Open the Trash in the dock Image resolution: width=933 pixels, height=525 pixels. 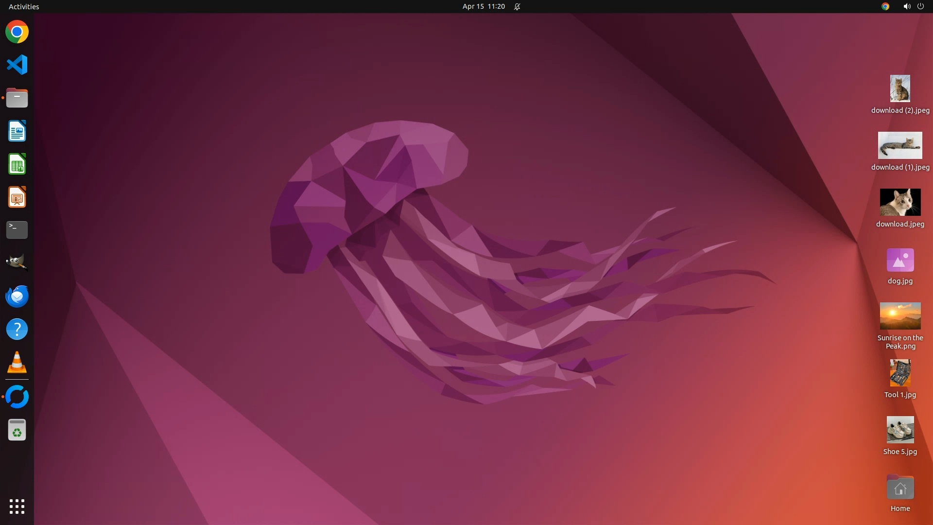[17, 430]
